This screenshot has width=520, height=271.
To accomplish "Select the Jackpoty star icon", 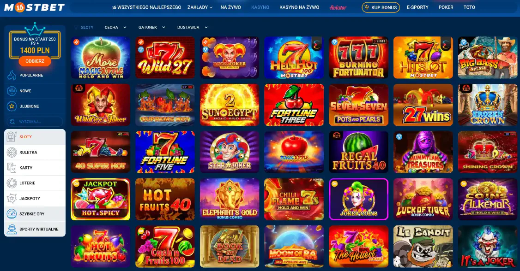I will click(12, 199).
